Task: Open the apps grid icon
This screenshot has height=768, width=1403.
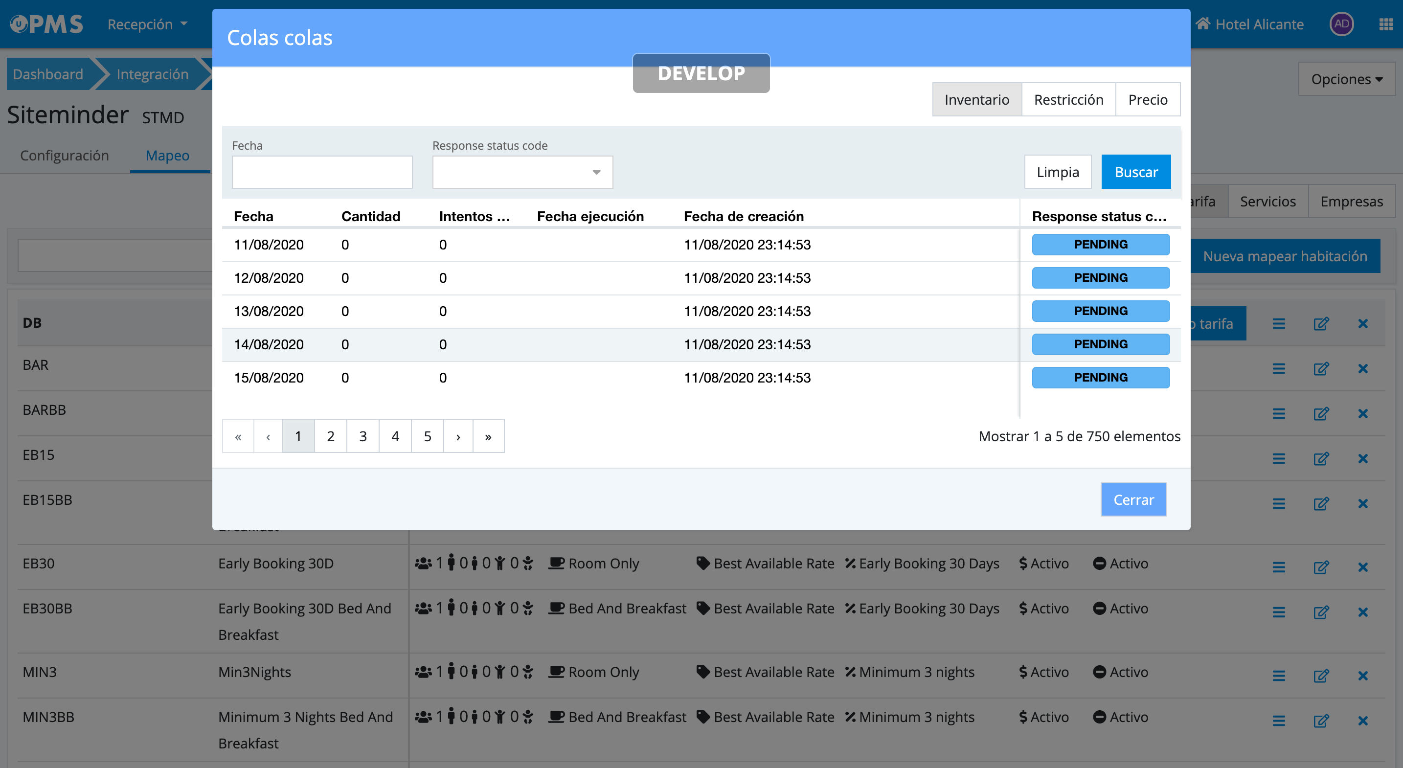Action: [1385, 24]
